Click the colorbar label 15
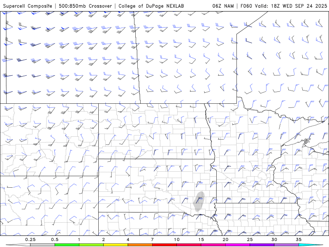 click(x=201, y=240)
